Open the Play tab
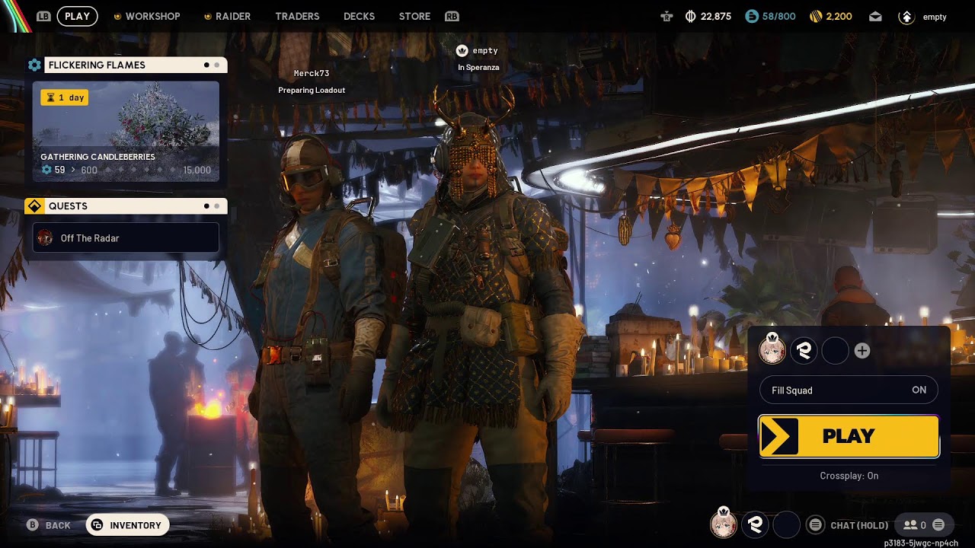Viewport: 975px width, 548px height. point(77,16)
